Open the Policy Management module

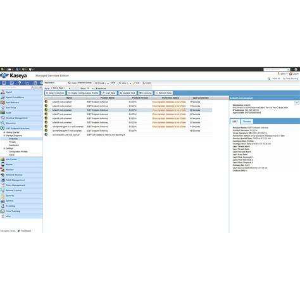click(22, 185)
